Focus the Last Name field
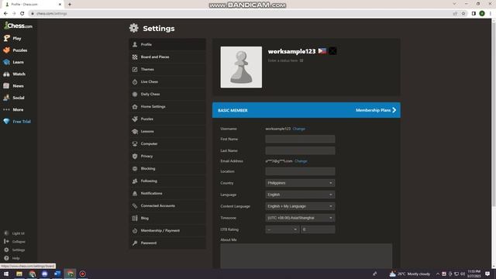The width and height of the screenshot is (496, 279). [300, 150]
